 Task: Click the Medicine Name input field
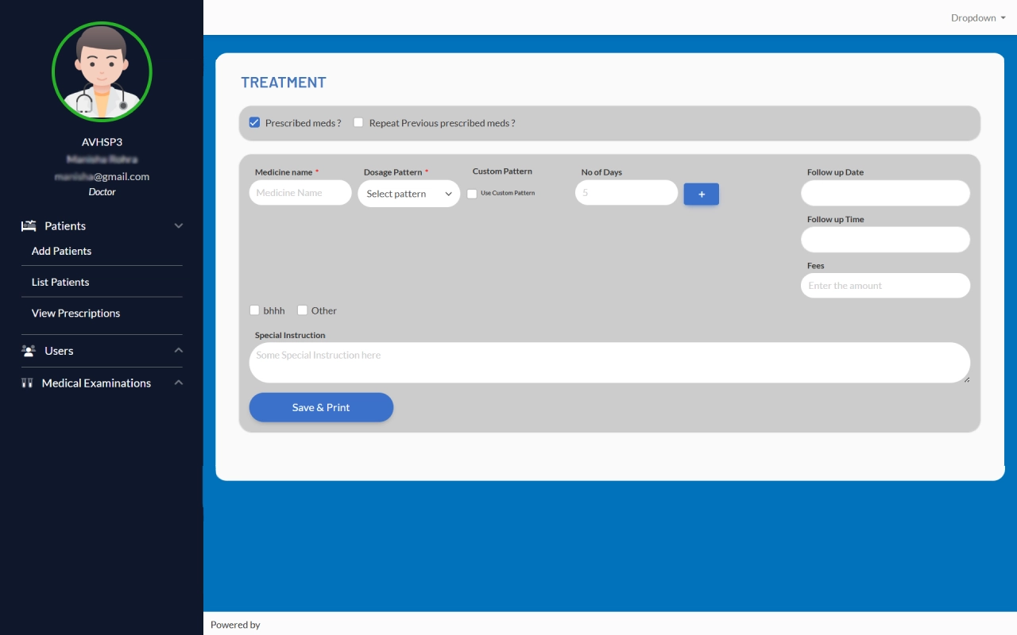click(x=300, y=193)
